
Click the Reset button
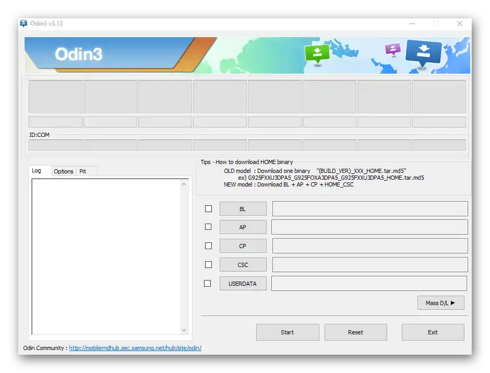point(355,332)
